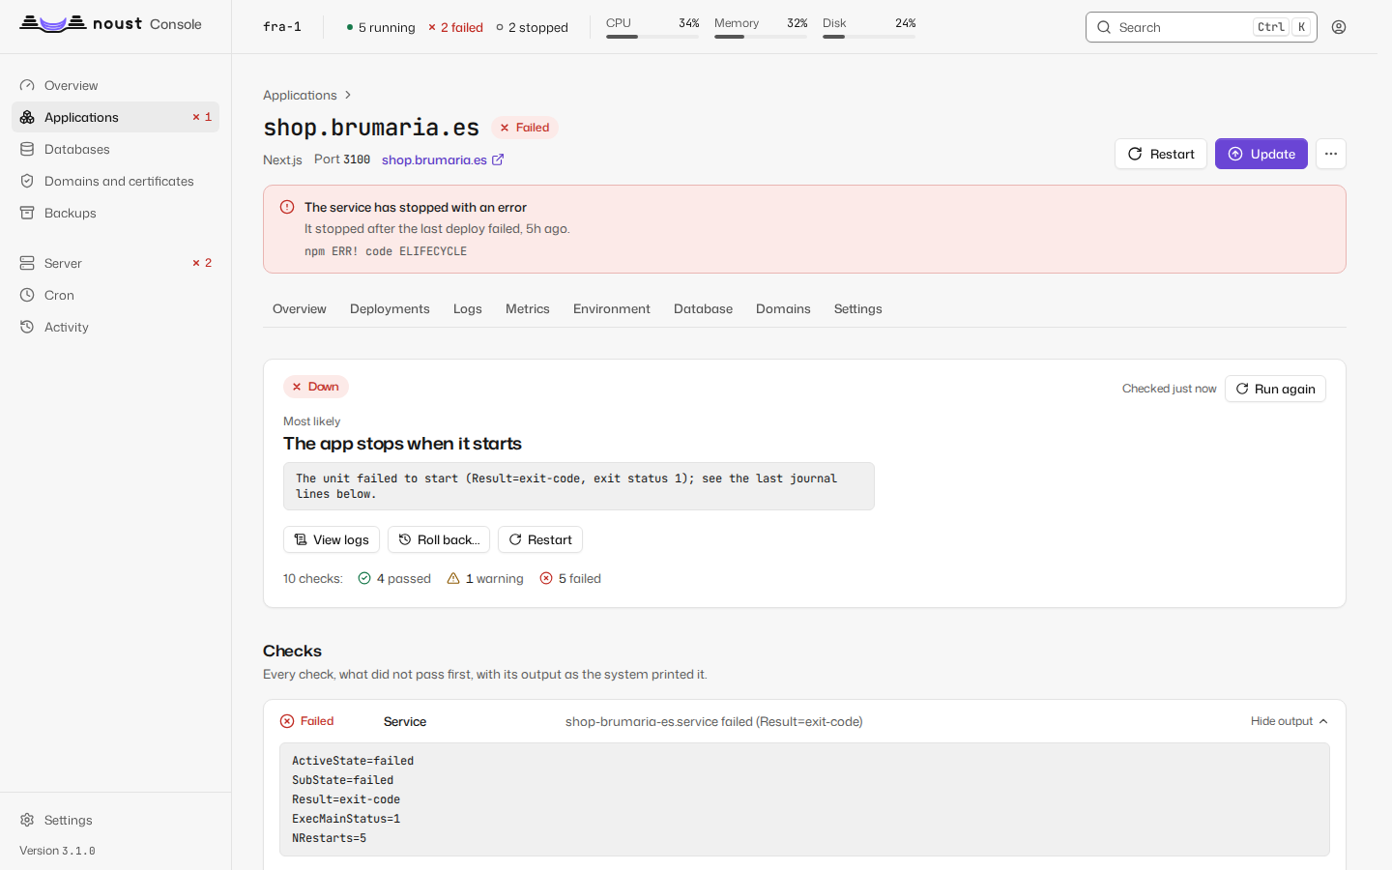
Task: Switch to the Deployments tab
Action: pos(390,308)
